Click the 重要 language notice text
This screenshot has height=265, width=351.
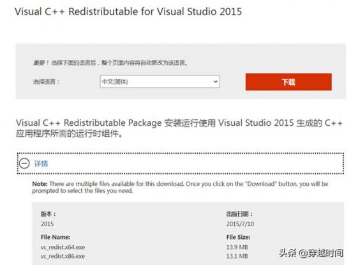[110, 63]
